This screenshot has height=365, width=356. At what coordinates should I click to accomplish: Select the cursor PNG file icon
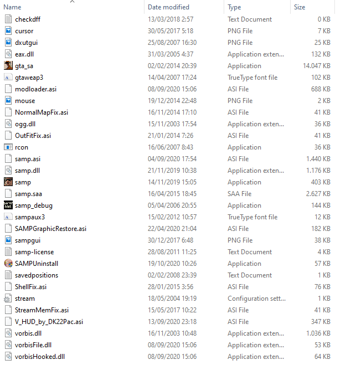click(x=8, y=30)
